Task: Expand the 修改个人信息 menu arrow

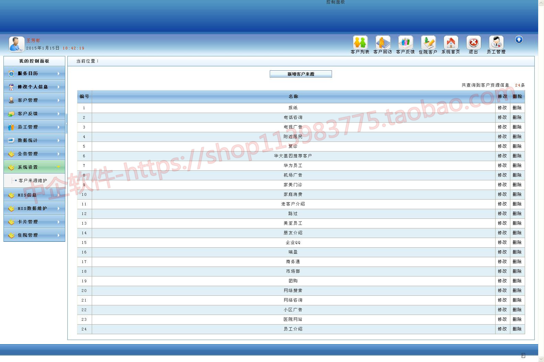Action: click(59, 87)
